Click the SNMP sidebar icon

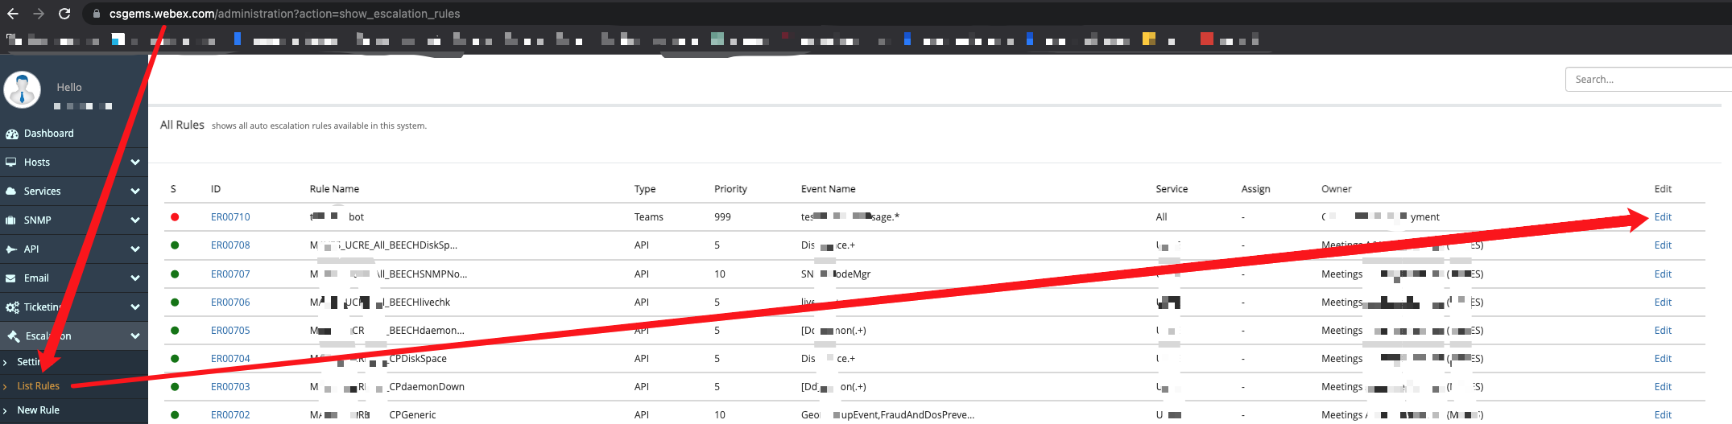[x=11, y=220]
